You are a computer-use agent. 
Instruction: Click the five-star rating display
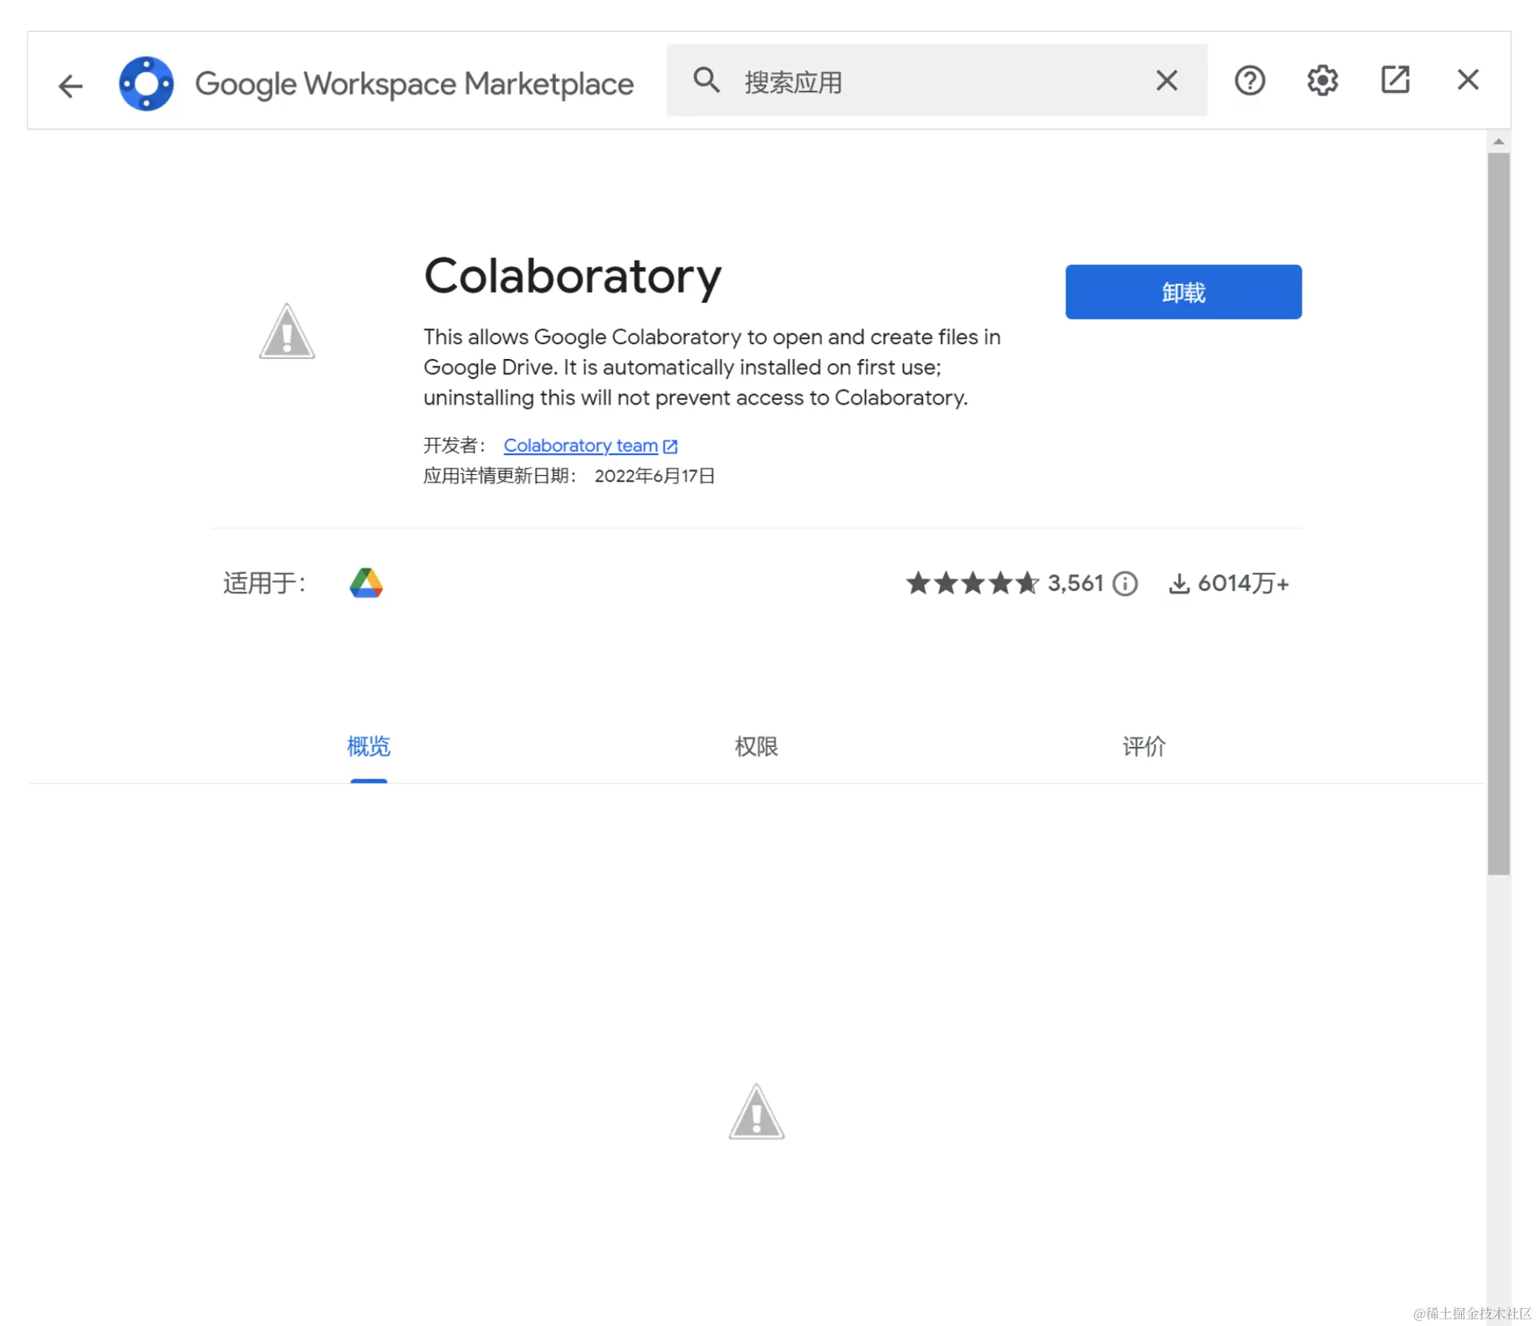pyautogui.click(x=972, y=583)
